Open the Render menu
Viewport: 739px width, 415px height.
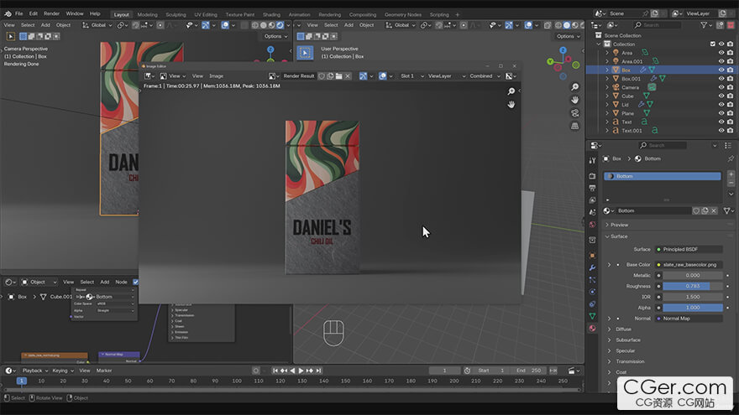click(51, 13)
